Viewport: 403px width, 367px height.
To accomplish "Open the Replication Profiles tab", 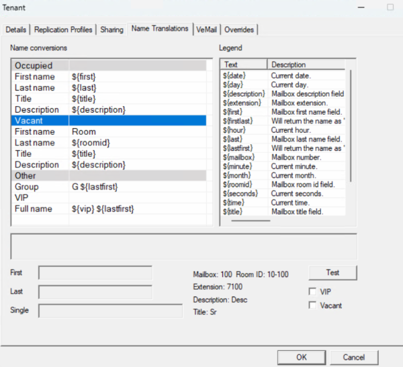I will (x=64, y=30).
